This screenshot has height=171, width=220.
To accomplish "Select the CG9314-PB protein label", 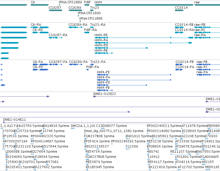I will tap(185, 62).
